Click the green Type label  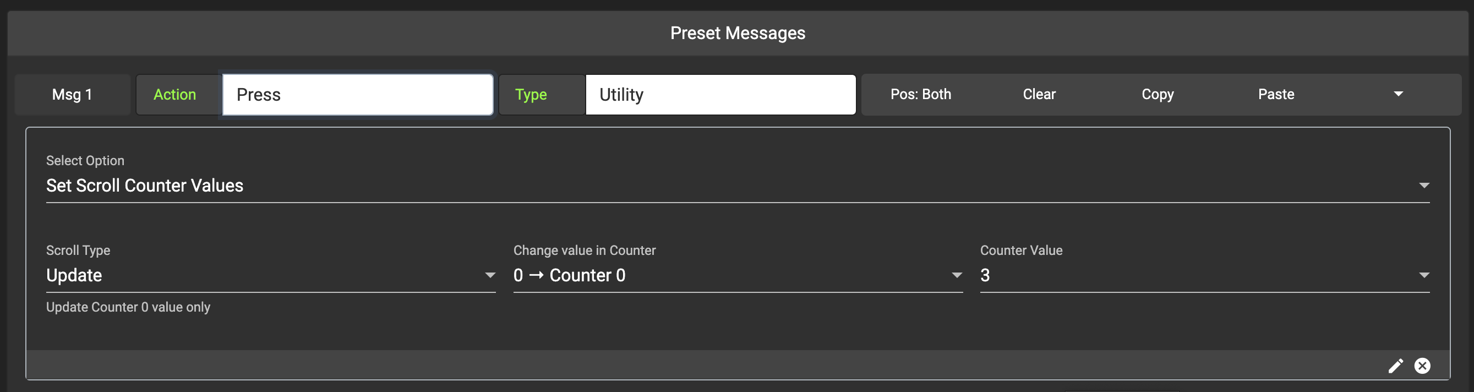(x=531, y=95)
